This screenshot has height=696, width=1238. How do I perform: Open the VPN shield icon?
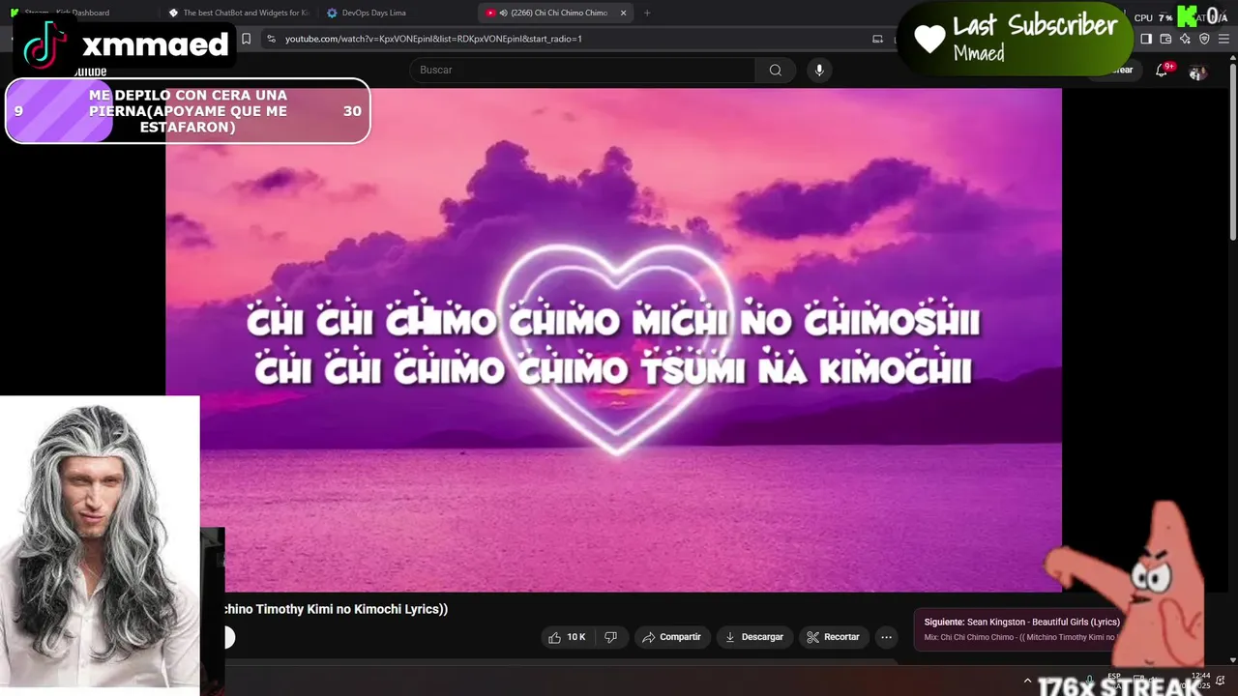tap(1204, 39)
